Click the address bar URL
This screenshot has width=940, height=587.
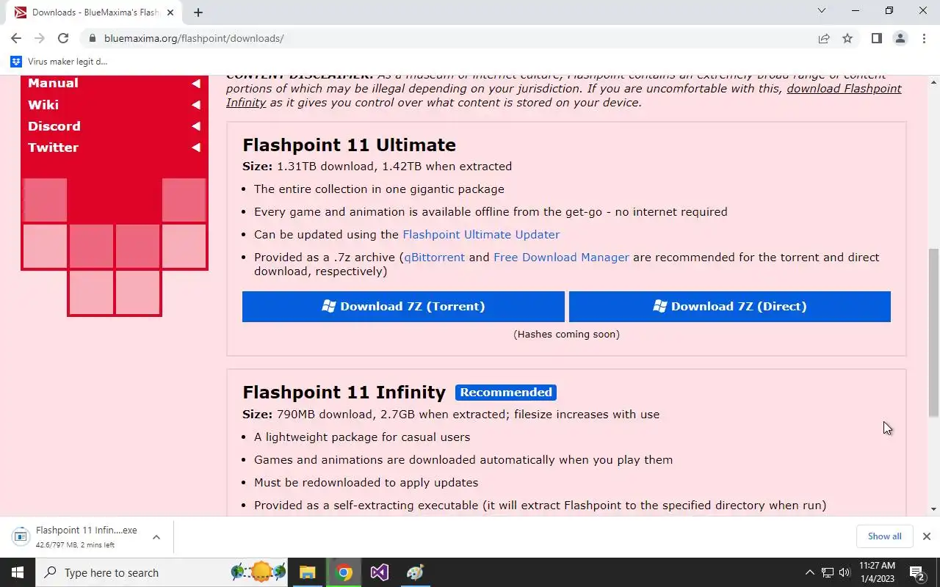coord(194,38)
